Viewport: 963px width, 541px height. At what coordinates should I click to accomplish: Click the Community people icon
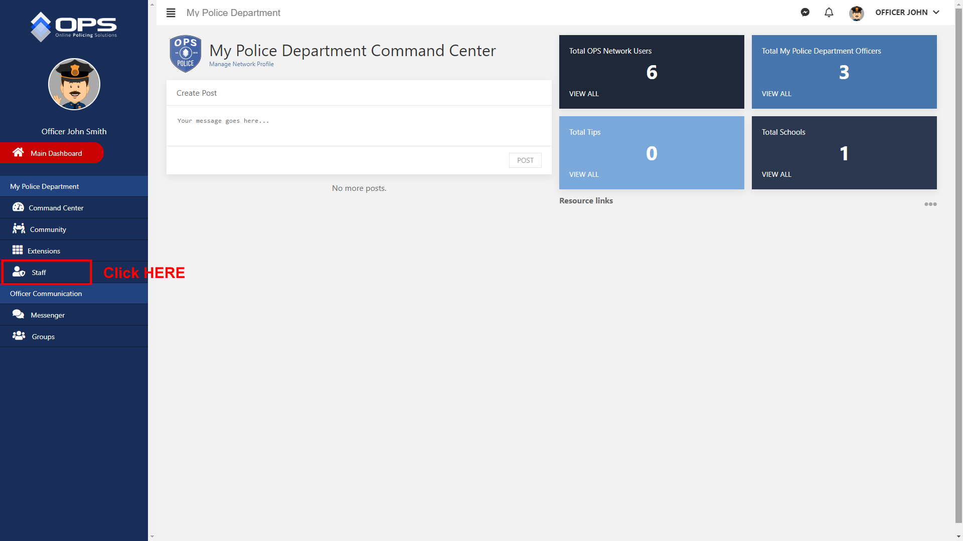point(19,228)
